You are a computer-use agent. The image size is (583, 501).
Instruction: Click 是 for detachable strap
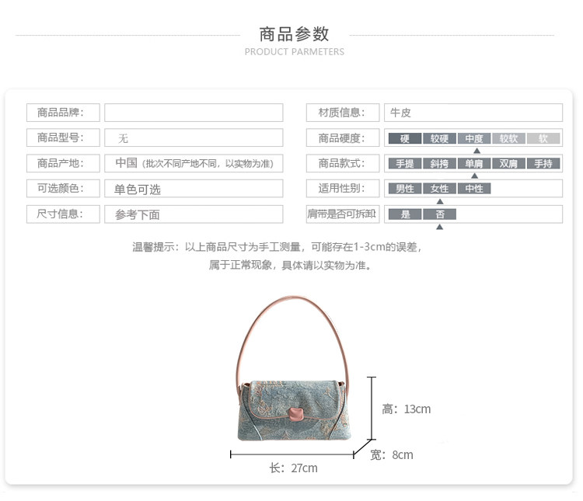pyautogui.click(x=404, y=214)
